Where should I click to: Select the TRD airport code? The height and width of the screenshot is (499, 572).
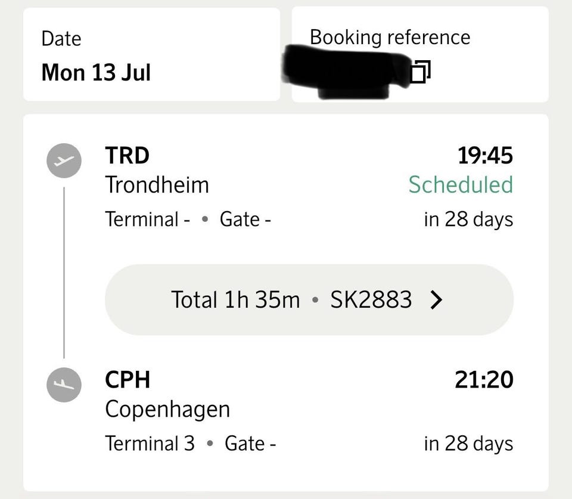(128, 156)
